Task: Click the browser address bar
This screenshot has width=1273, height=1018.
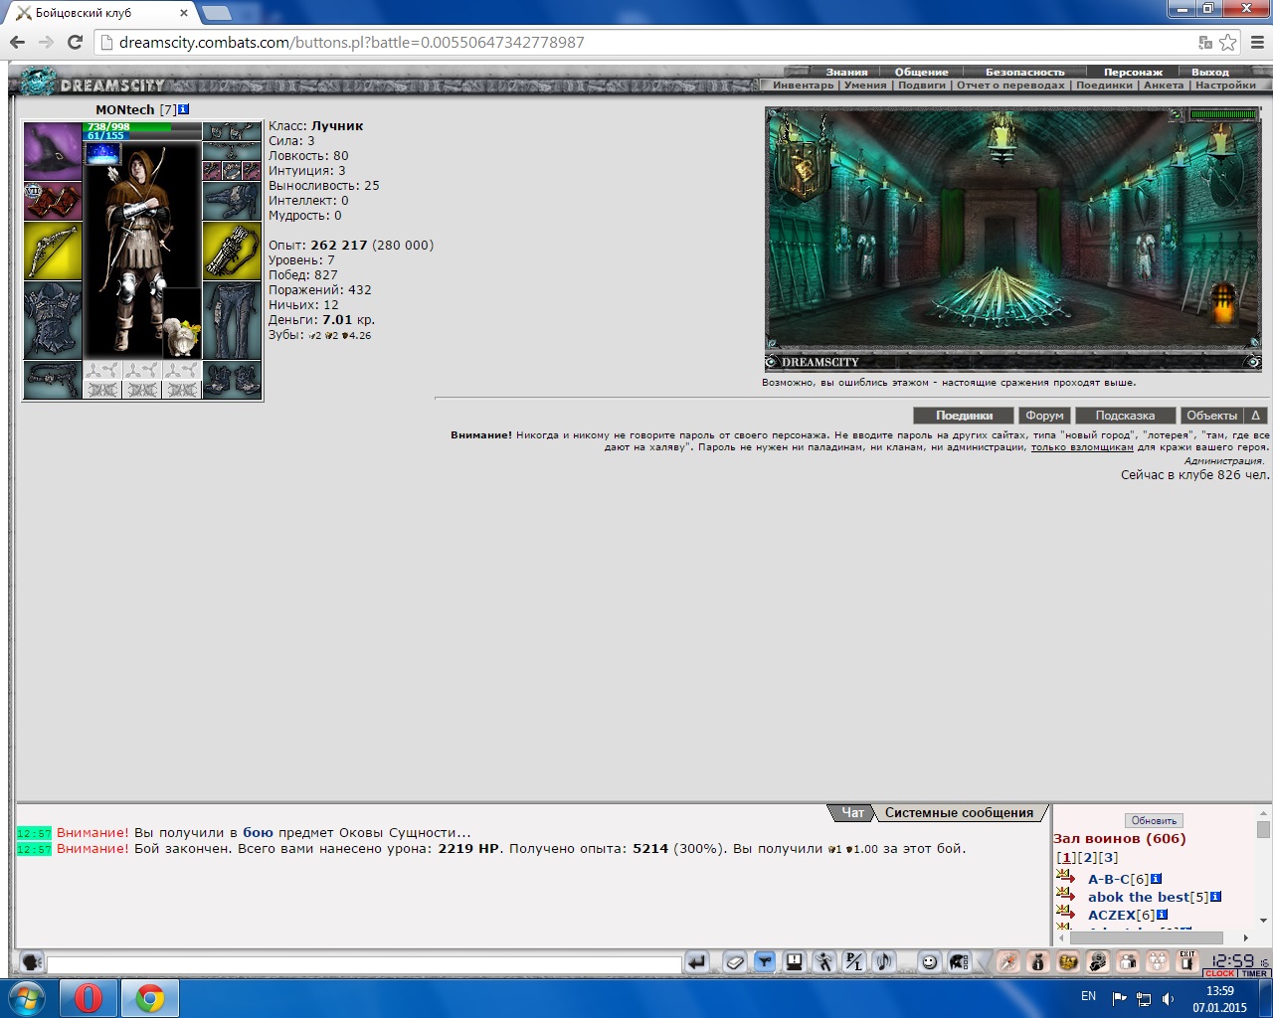Action: pos(646,43)
